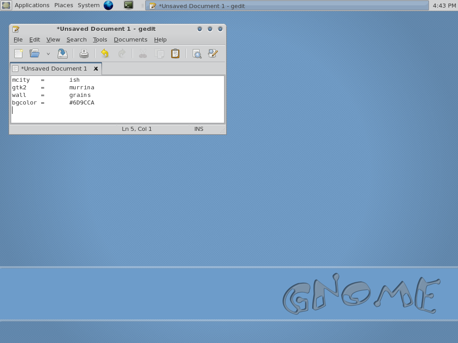Click the text 'murrina' in editor
The image size is (458, 343).
point(82,88)
